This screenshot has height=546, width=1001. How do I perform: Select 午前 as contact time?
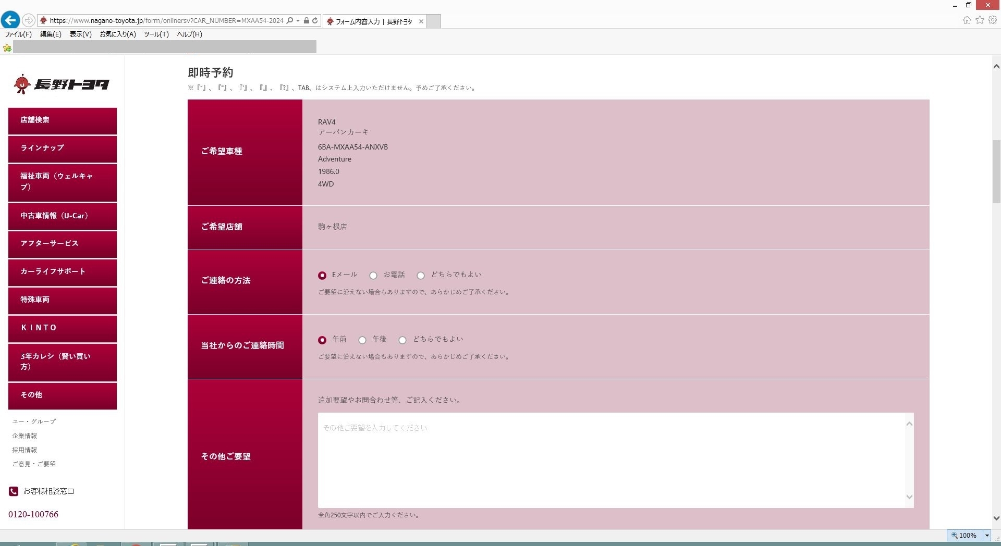(x=322, y=340)
